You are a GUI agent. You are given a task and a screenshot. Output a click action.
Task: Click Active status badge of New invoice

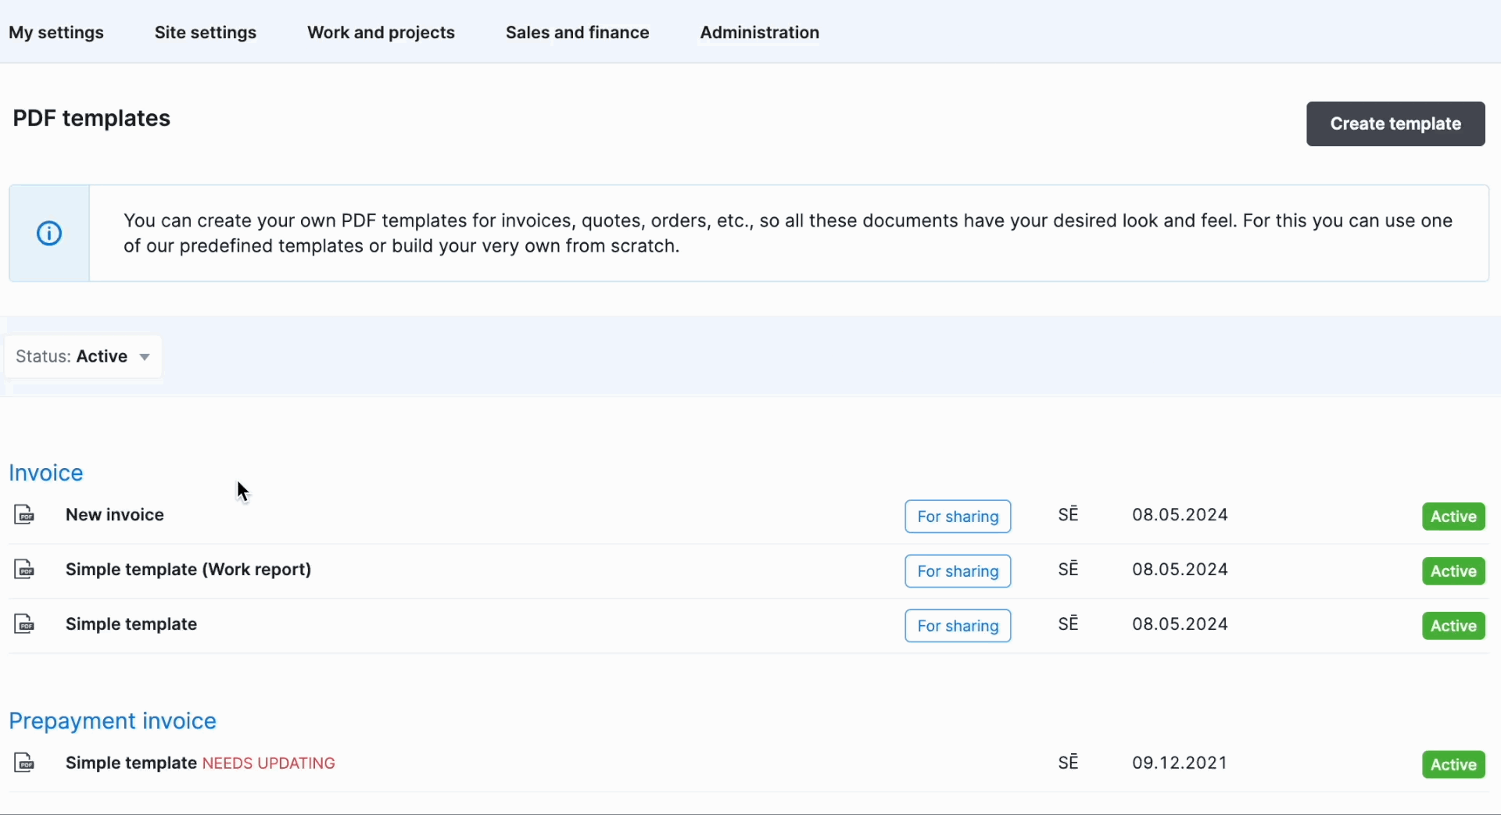(x=1453, y=517)
